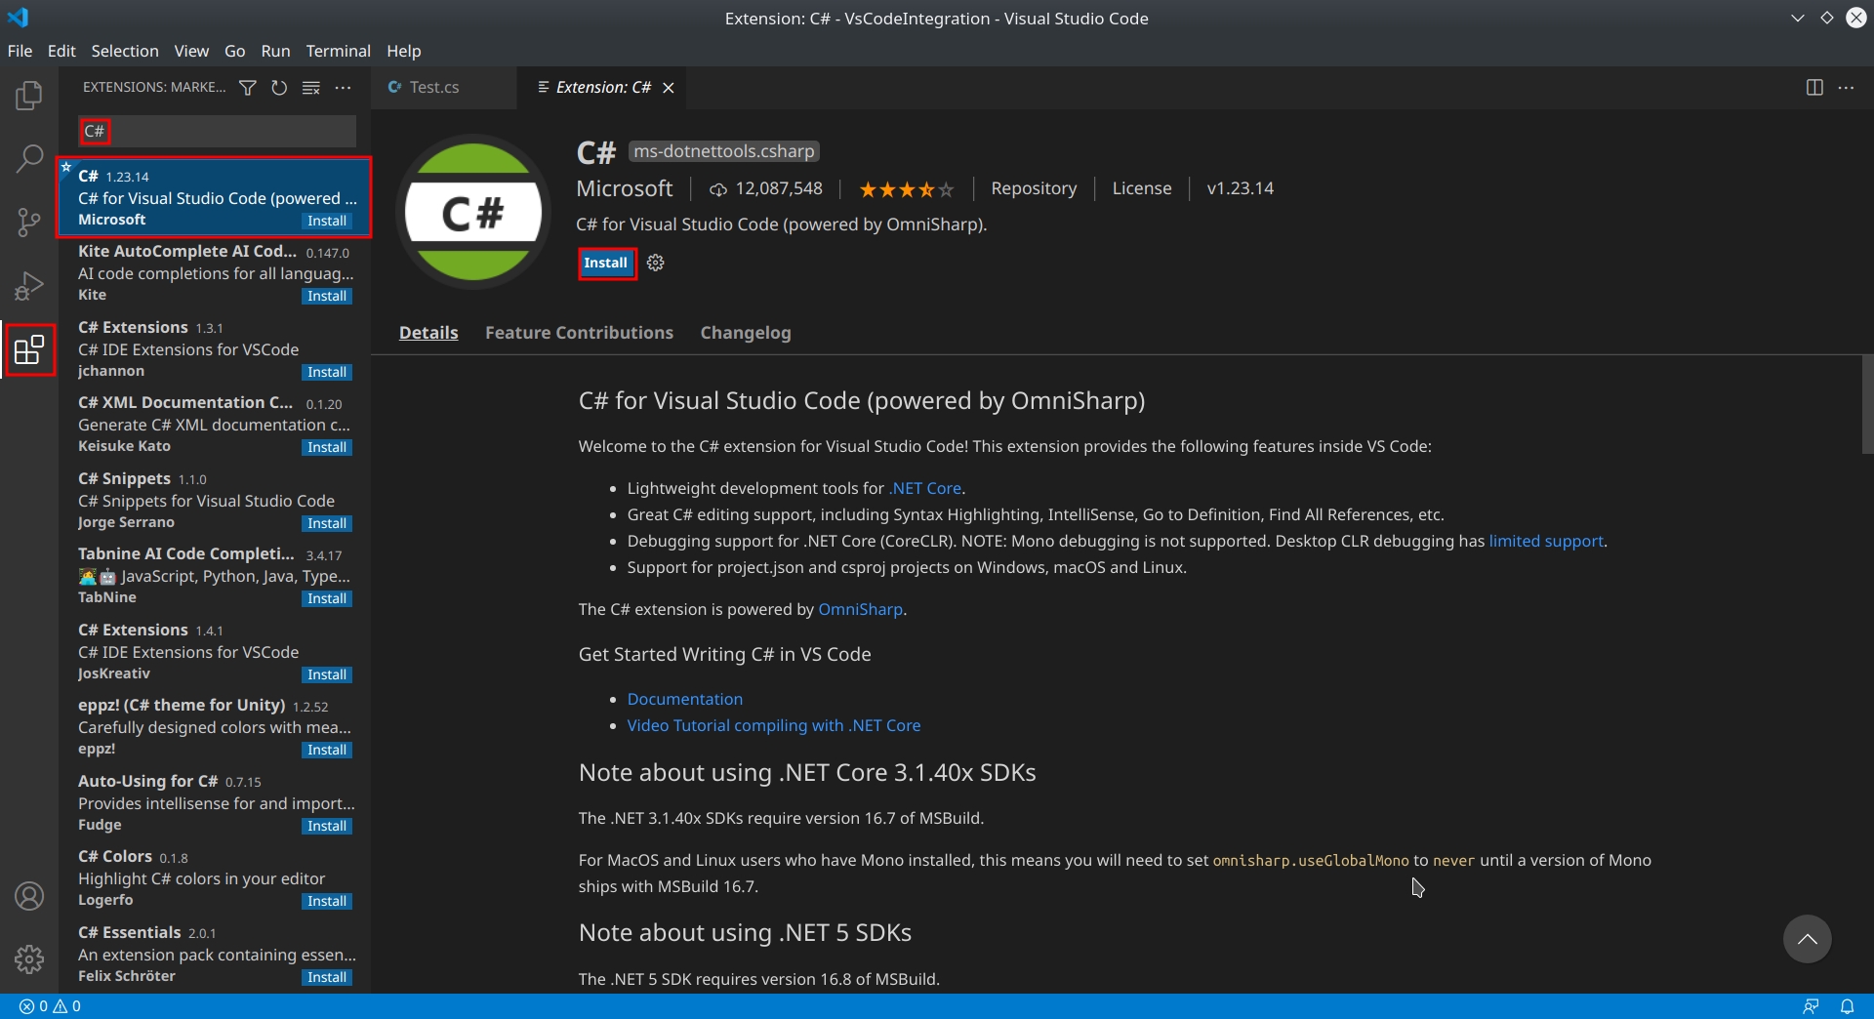Switch to the Test.cs editor tab
The width and height of the screenshot is (1874, 1019).
coord(433,87)
